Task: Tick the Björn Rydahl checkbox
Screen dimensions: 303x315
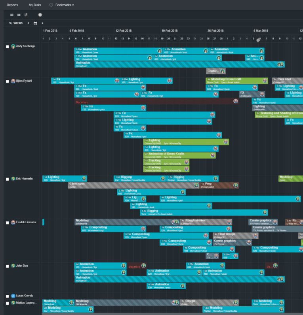Action: pyautogui.click(x=8, y=81)
